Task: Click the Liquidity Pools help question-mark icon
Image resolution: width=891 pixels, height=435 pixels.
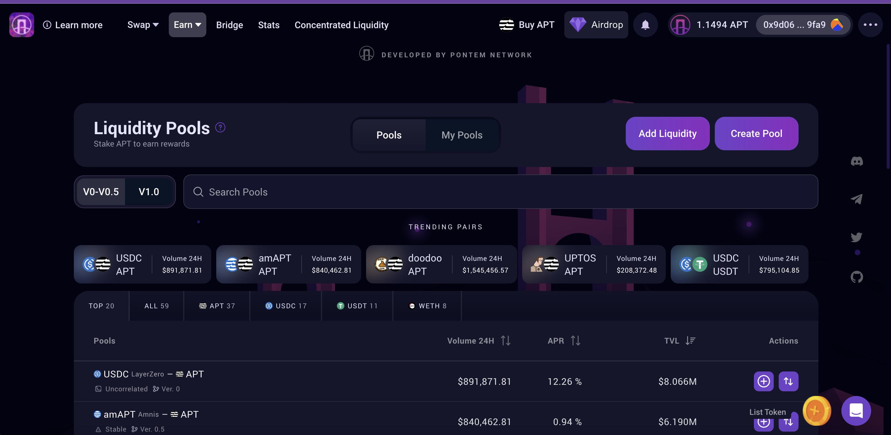Action: click(220, 128)
